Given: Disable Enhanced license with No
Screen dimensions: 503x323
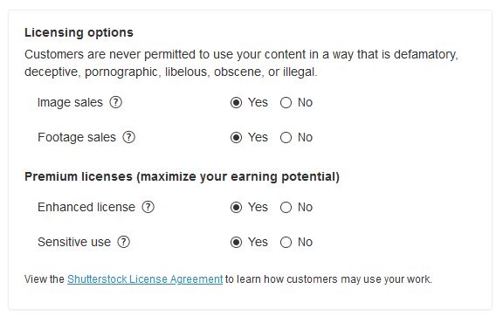Looking at the screenshot, I should pos(286,208).
